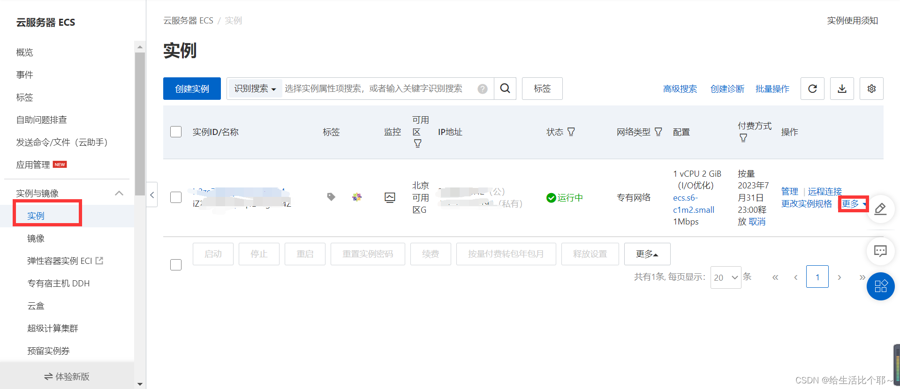
Task: Click the instance tag icon
Action: tap(331, 197)
